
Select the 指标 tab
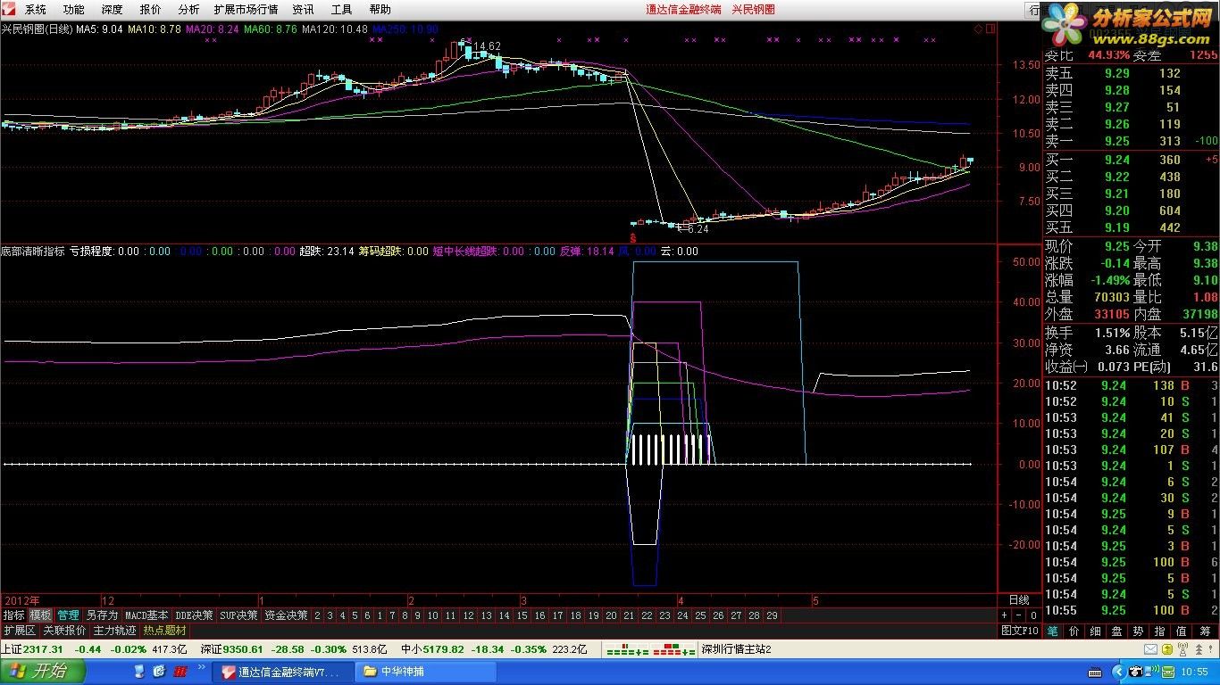13,615
